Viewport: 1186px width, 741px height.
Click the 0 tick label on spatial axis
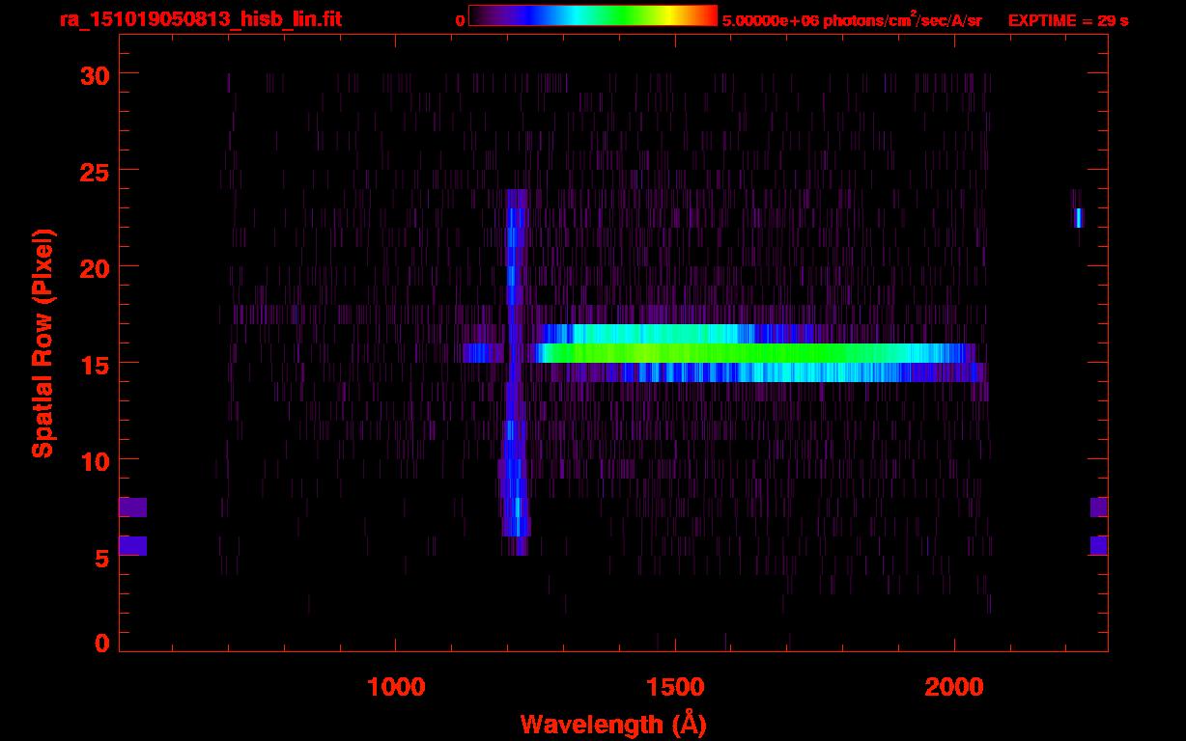tap(101, 643)
